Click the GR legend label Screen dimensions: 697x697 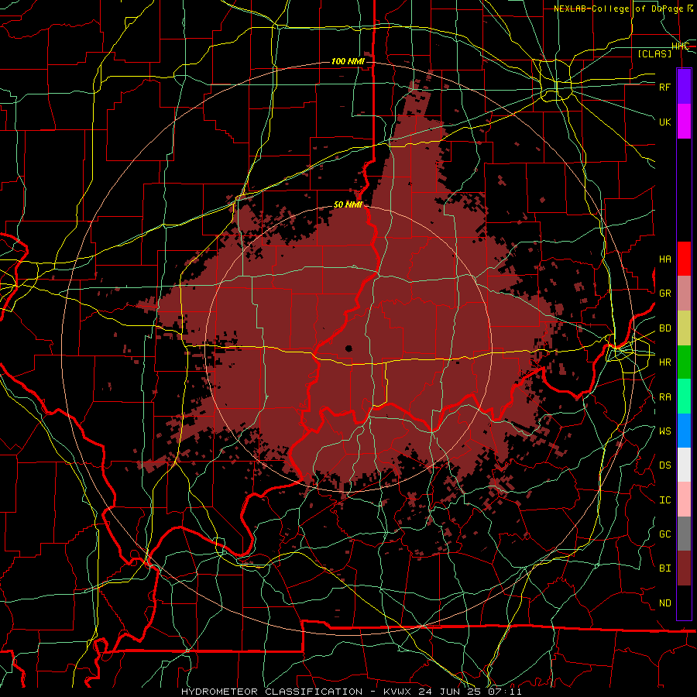coord(665,294)
